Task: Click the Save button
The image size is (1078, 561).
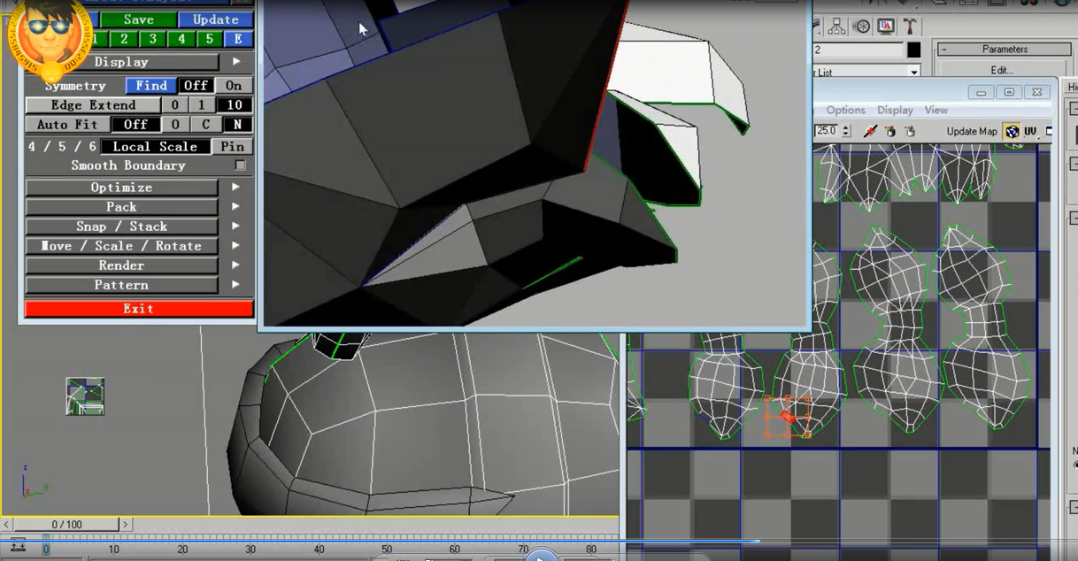Action: pyautogui.click(x=138, y=19)
